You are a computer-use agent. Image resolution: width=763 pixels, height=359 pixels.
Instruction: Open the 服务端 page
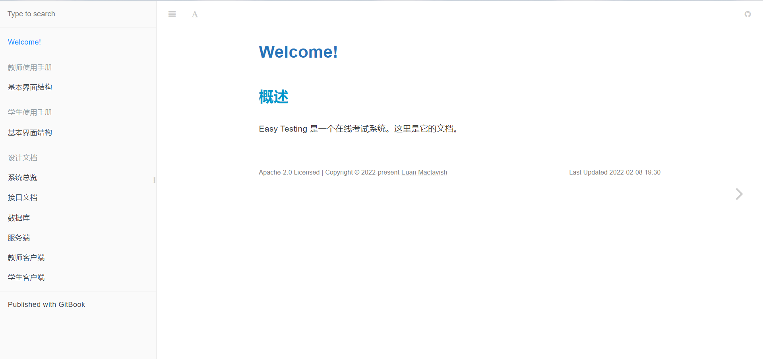click(19, 238)
